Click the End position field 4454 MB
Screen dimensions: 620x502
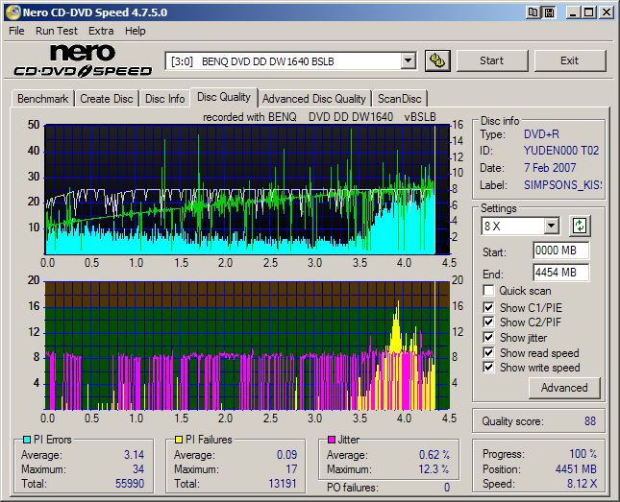pyautogui.click(x=560, y=273)
